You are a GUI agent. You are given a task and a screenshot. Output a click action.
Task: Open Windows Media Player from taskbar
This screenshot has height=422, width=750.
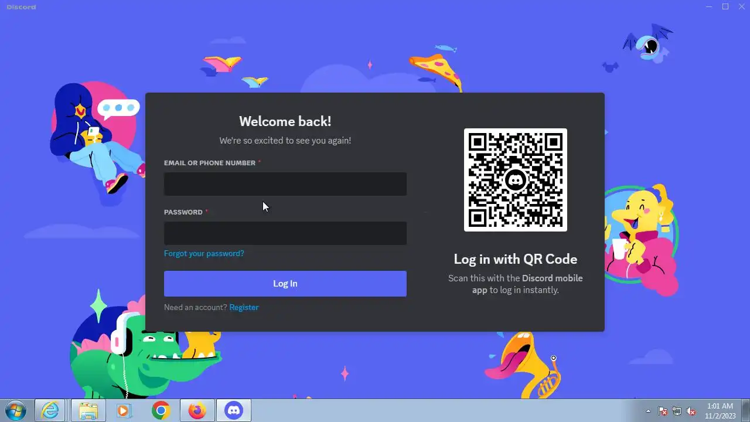tap(124, 411)
